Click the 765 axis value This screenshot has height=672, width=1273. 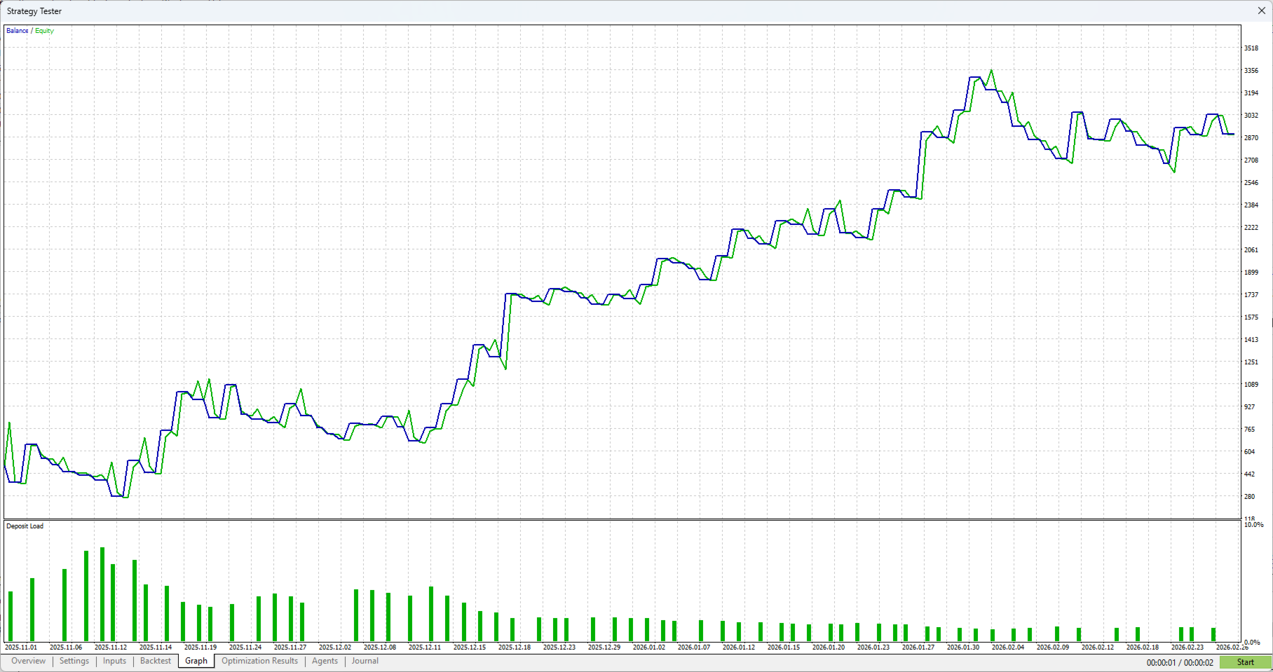(x=1250, y=430)
